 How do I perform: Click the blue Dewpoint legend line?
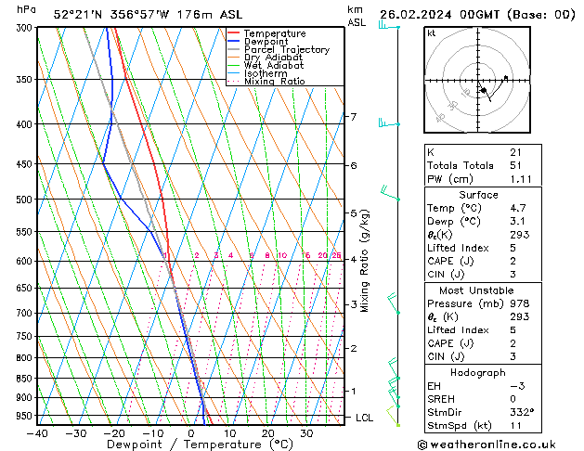(235, 42)
